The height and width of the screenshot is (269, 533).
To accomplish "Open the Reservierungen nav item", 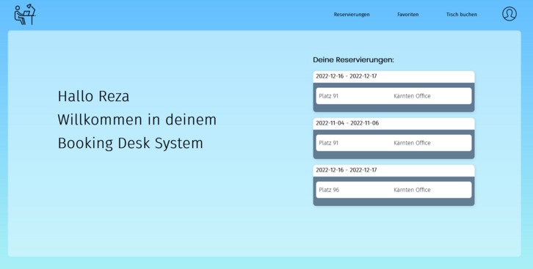I will pyautogui.click(x=352, y=15).
